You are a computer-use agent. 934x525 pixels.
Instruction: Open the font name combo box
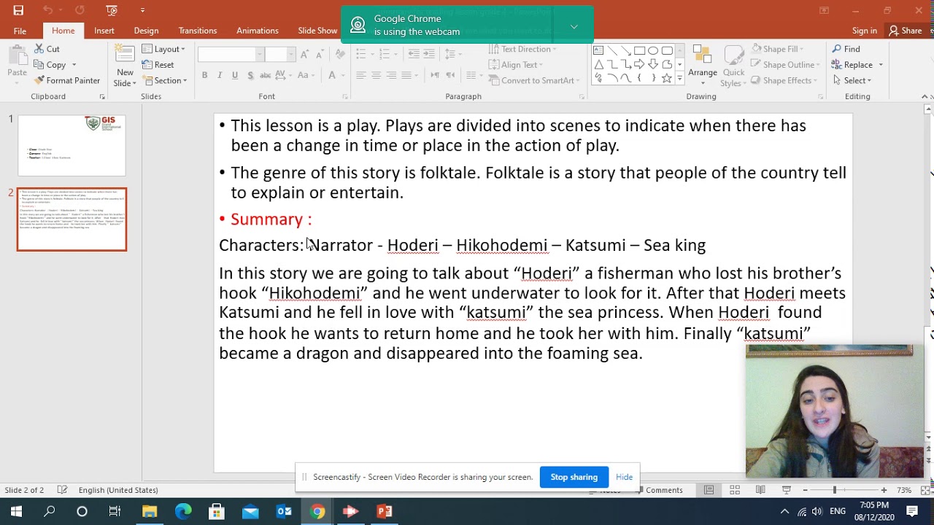(x=231, y=54)
